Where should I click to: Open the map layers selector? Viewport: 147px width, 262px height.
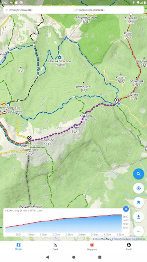pyautogui.click(x=139, y=203)
